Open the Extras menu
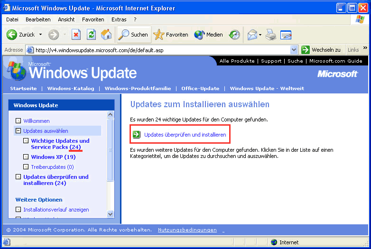This screenshot has height=249, width=371. coord(119,19)
